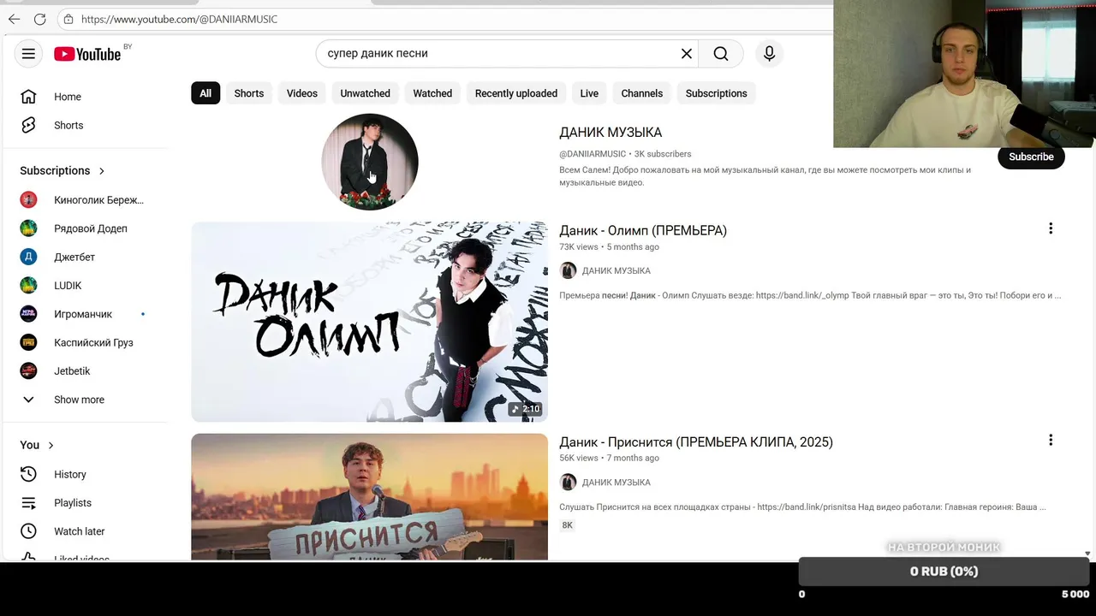1096x616 pixels.
Task: Expand the You section chevron
Action: 51,445
